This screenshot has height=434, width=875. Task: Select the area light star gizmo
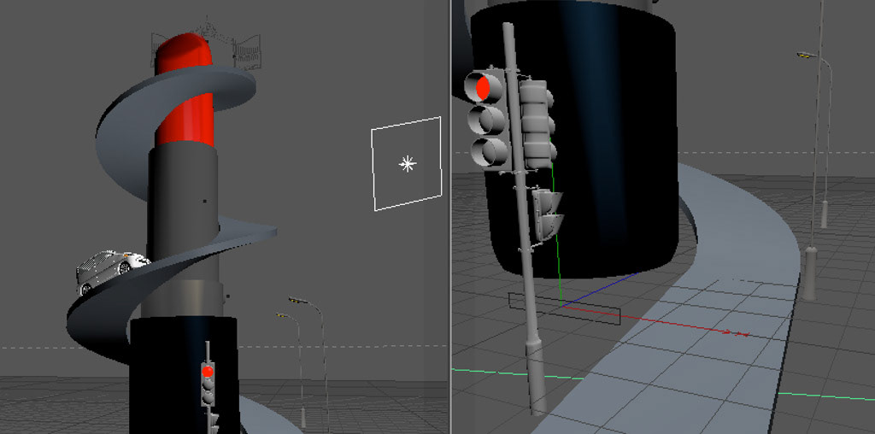point(408,164)
